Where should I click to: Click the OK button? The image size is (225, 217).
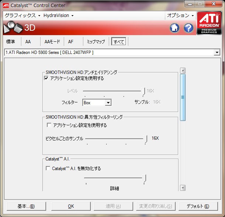[71, 206]
